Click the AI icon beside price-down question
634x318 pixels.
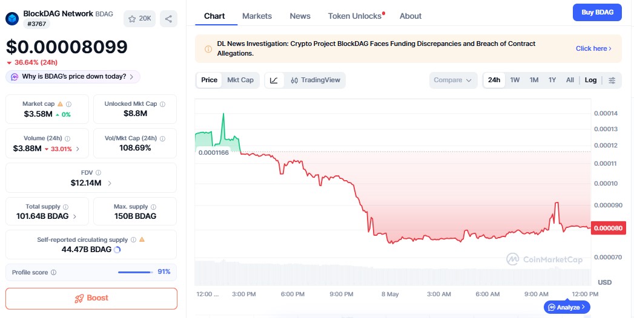[15, 77]
